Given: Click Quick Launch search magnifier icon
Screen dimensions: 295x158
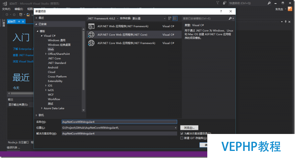Looking at the screenshot, I should [269, 3].
